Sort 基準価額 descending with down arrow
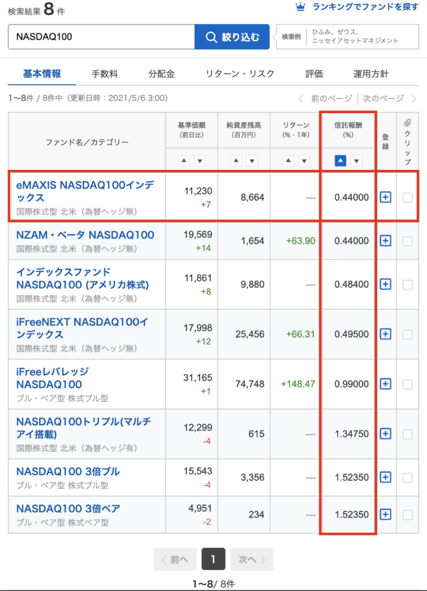 (200, 161)
